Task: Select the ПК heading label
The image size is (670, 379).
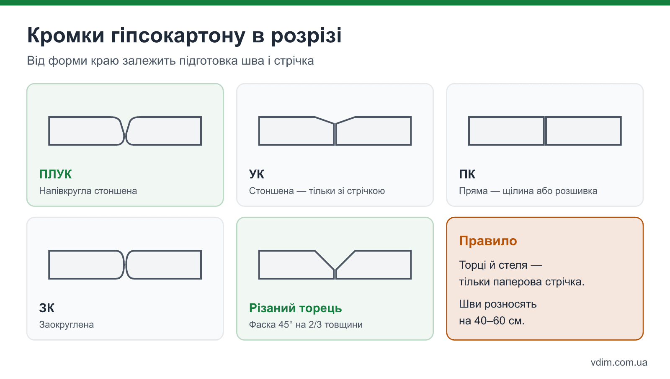Action: [x=467, y=174]
